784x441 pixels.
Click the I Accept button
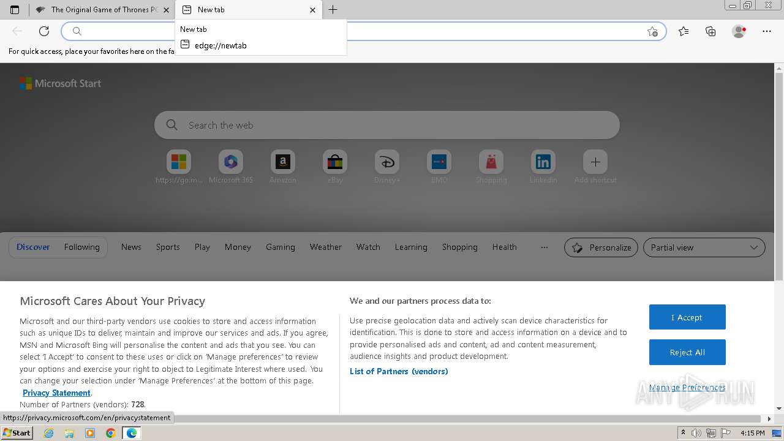click(687, 317)
